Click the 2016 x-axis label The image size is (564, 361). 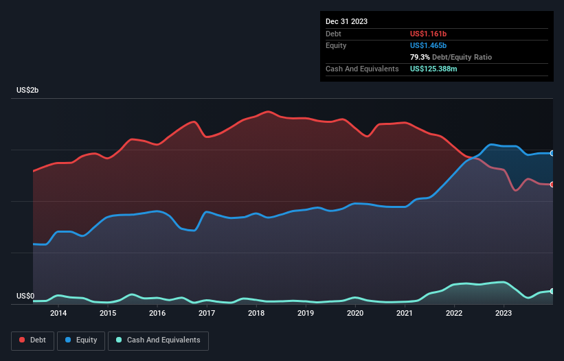click(157, 313)
